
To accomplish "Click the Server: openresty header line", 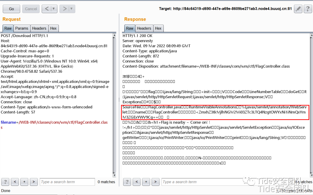I will pyautogui.click(x=138, y=41).
